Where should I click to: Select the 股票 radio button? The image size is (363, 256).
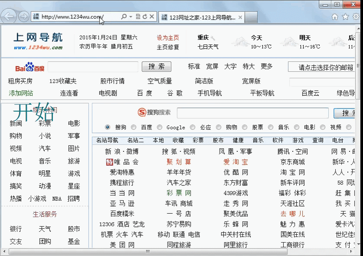tap(245, 127)
